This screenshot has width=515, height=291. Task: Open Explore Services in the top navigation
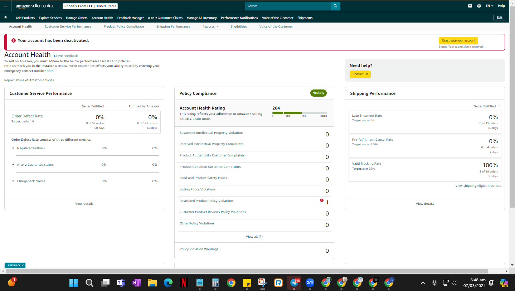coord(50,18)
